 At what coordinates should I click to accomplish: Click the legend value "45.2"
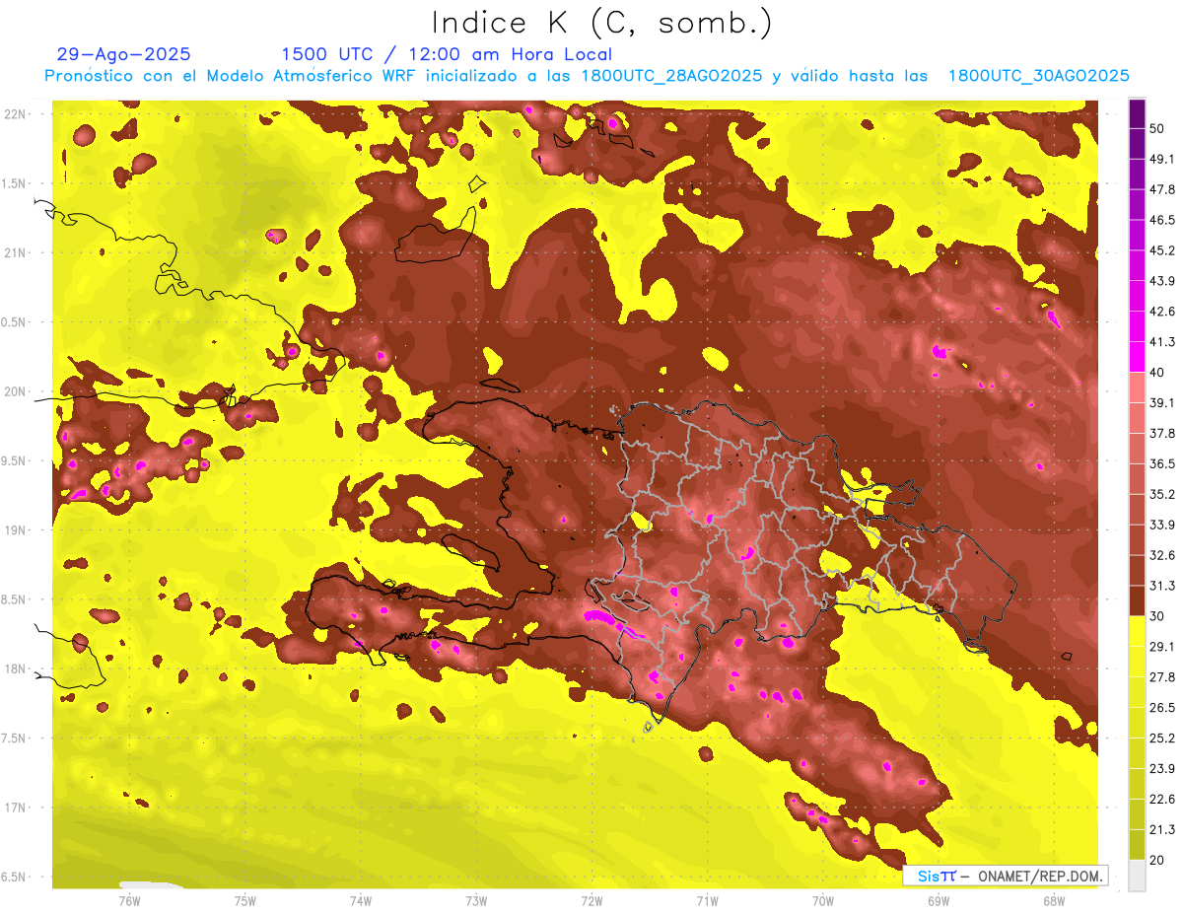point(1162,250)
